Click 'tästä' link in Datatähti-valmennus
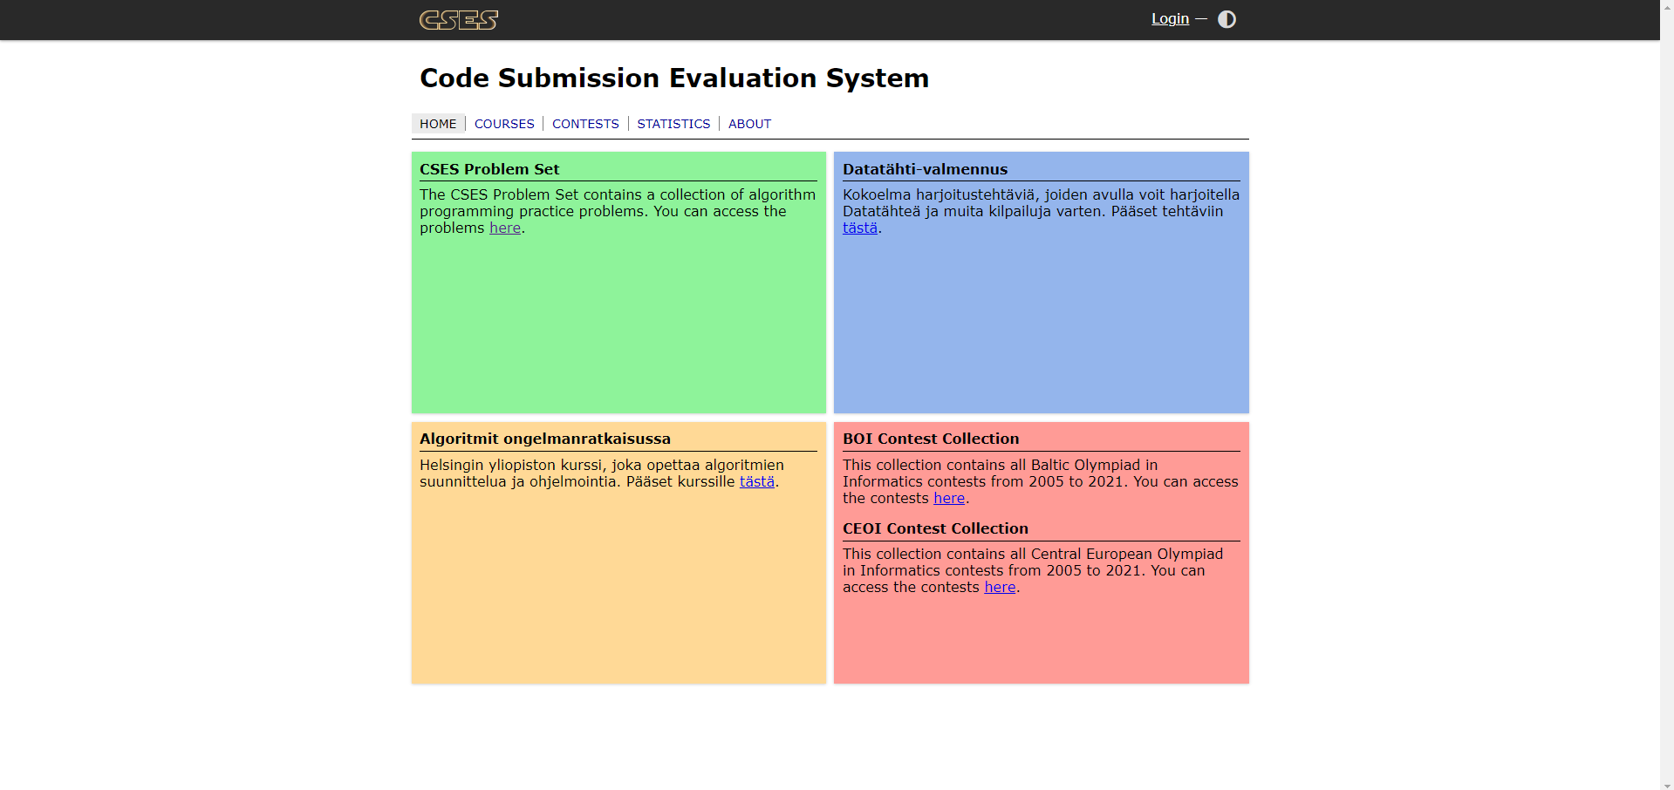The width and height of the screenshot is (1674, 790). click(859, 228)
